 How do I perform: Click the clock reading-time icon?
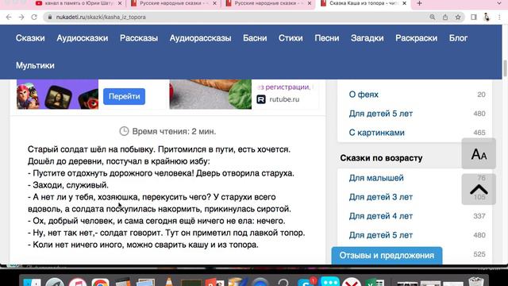tap(124, 131)
